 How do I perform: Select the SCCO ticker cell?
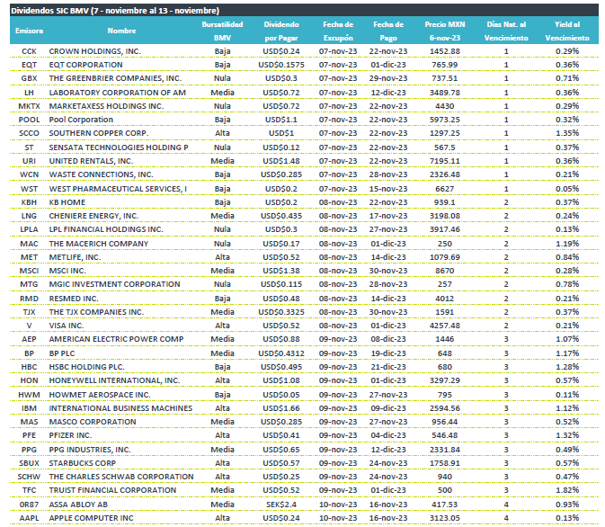coord(29,133)
